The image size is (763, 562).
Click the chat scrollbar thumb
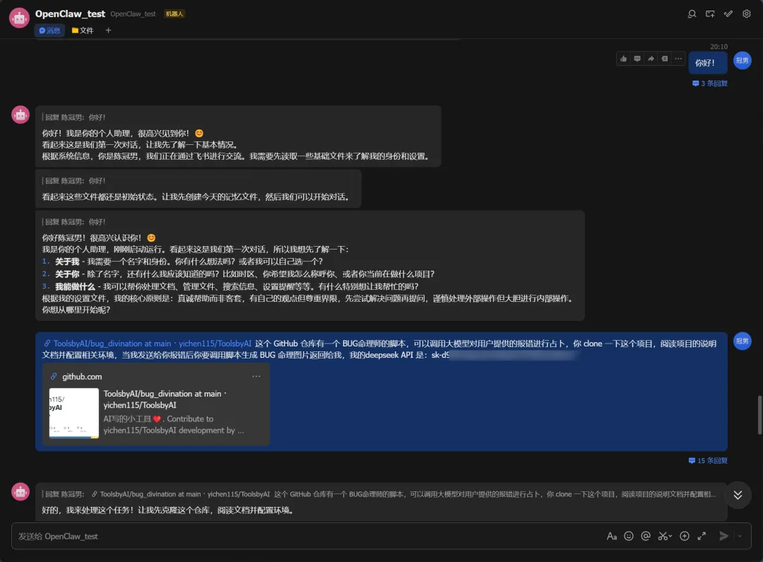(759, 415)
